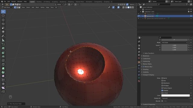Select the Move tool
The height and width of the screenshot is (108, 193).
pos(3,20)
